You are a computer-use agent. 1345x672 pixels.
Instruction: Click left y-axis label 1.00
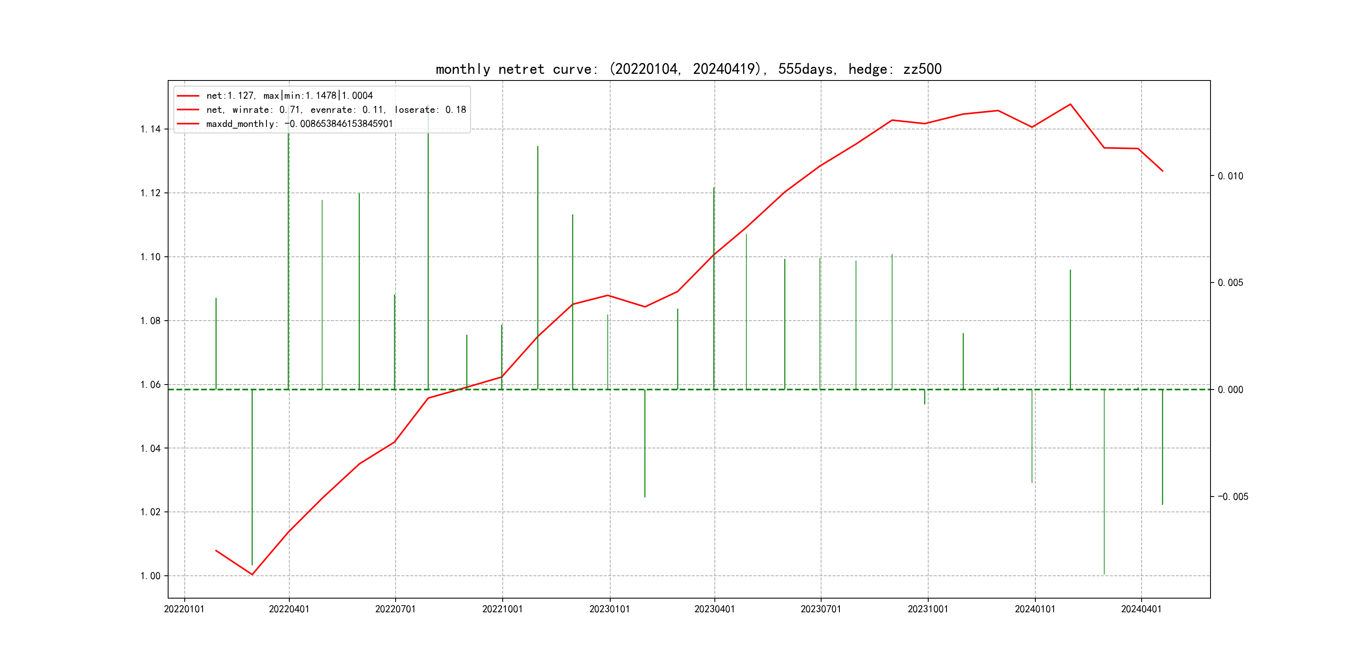[x=150, y=576]
